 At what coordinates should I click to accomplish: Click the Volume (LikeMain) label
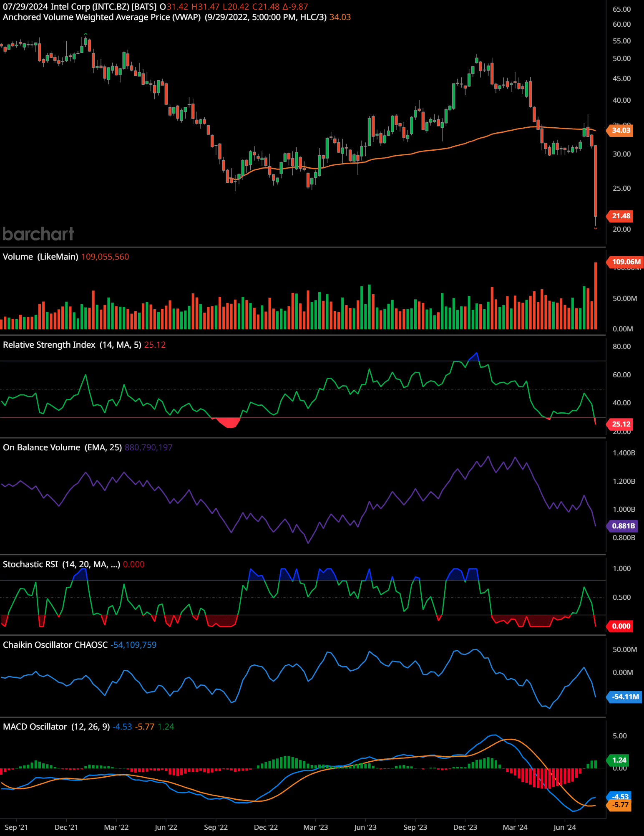coord(40,257)
